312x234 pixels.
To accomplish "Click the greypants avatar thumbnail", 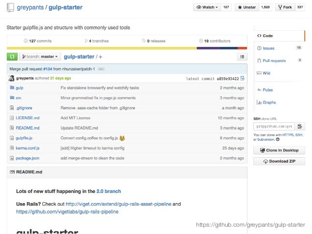I will pos(11,78).
